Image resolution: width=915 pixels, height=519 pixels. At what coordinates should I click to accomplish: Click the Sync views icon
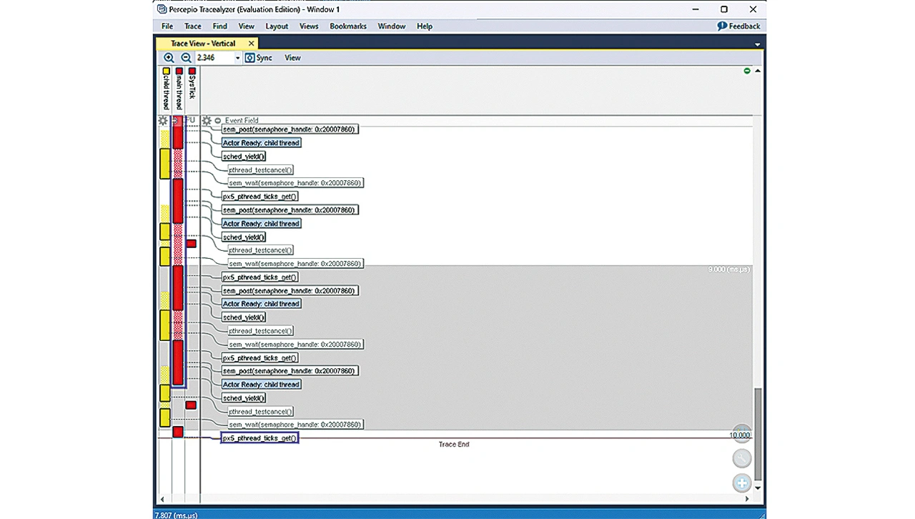[250, 58]
